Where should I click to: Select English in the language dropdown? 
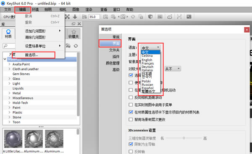(x=147, y=60)
